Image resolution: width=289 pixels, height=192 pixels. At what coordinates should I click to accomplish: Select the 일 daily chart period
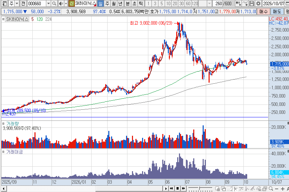pyautogui.click(x=100, y=3)
